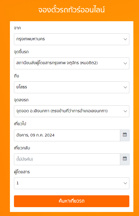Open the จาก origin province dropdown

click(x=72, y=39)
